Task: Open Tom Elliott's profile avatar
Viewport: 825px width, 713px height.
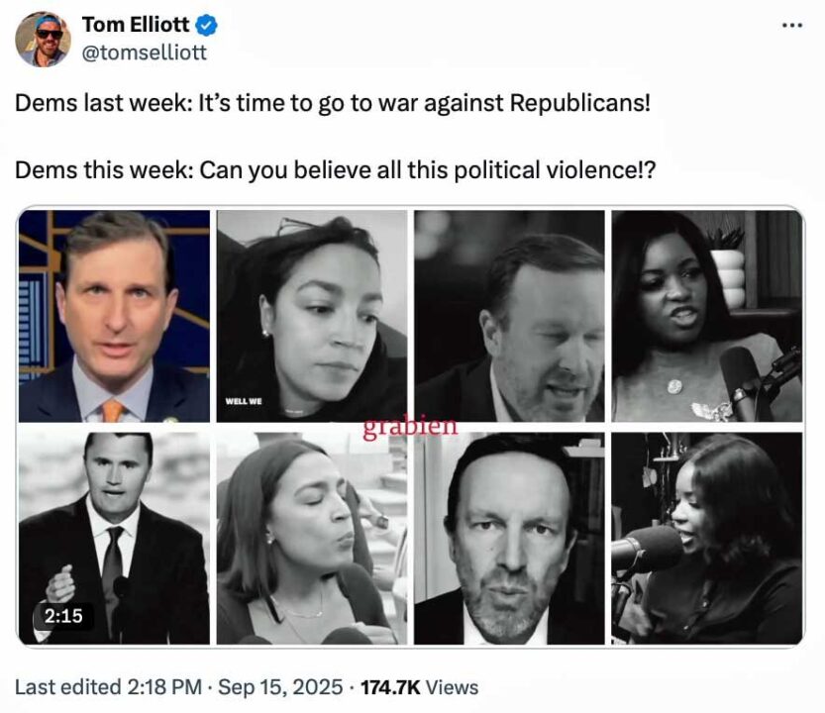Action: [44, 39]
